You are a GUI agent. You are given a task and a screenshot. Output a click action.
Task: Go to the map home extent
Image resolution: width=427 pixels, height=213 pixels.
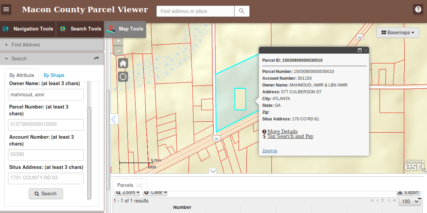123,63
